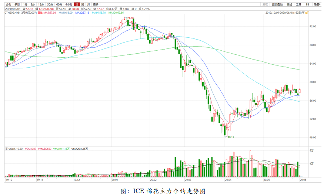
Task: Click the CTN20E.NYB contract code
Action: tap(12, 13)
